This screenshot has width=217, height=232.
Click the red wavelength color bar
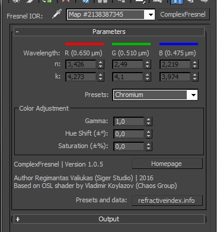pos(85,44)
